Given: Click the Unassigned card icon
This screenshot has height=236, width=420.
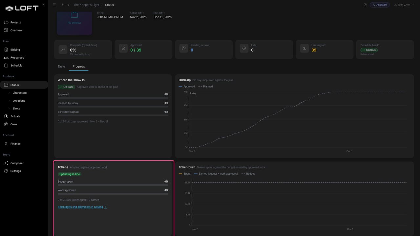Looking at the screenshot, I should point(304,48).
